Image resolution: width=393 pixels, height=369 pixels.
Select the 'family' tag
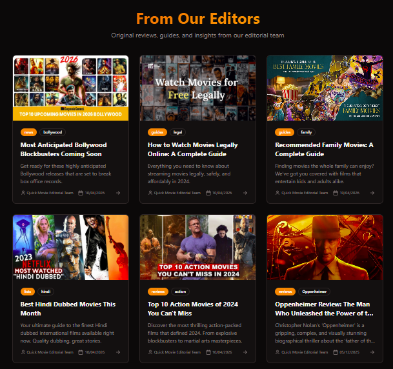[307, 132]
